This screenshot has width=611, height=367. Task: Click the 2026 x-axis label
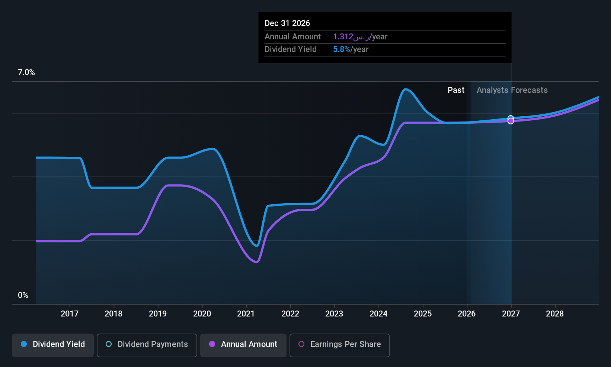[467, 314]
